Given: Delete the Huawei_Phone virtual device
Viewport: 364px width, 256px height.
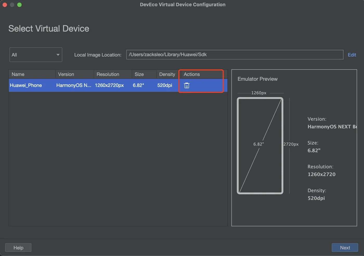Looking at the screenshot, I should [187, 85].
